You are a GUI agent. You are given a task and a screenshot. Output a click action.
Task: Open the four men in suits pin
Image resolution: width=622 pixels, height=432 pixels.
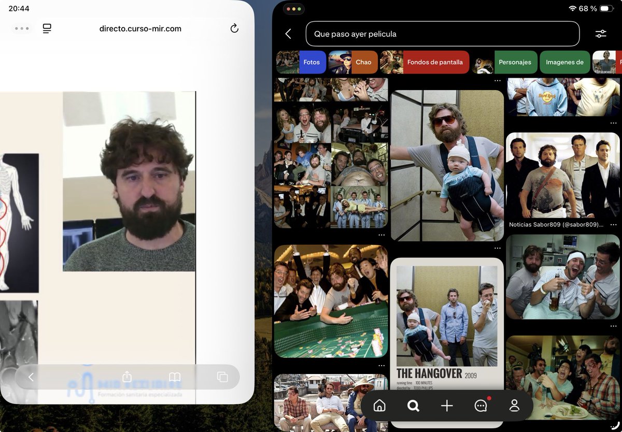563,175
